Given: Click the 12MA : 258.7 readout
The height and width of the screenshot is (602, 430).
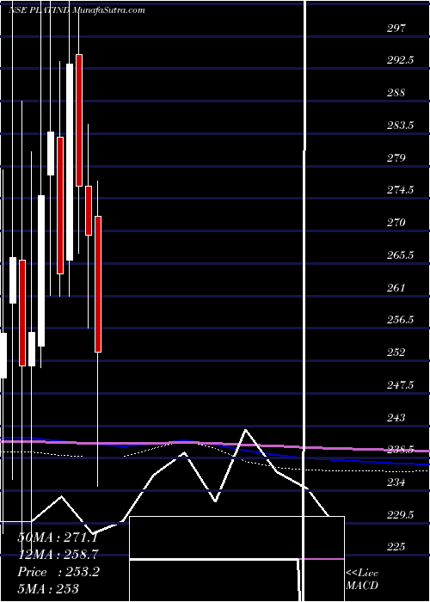Looking at the screenshot, I should point(58,555).
